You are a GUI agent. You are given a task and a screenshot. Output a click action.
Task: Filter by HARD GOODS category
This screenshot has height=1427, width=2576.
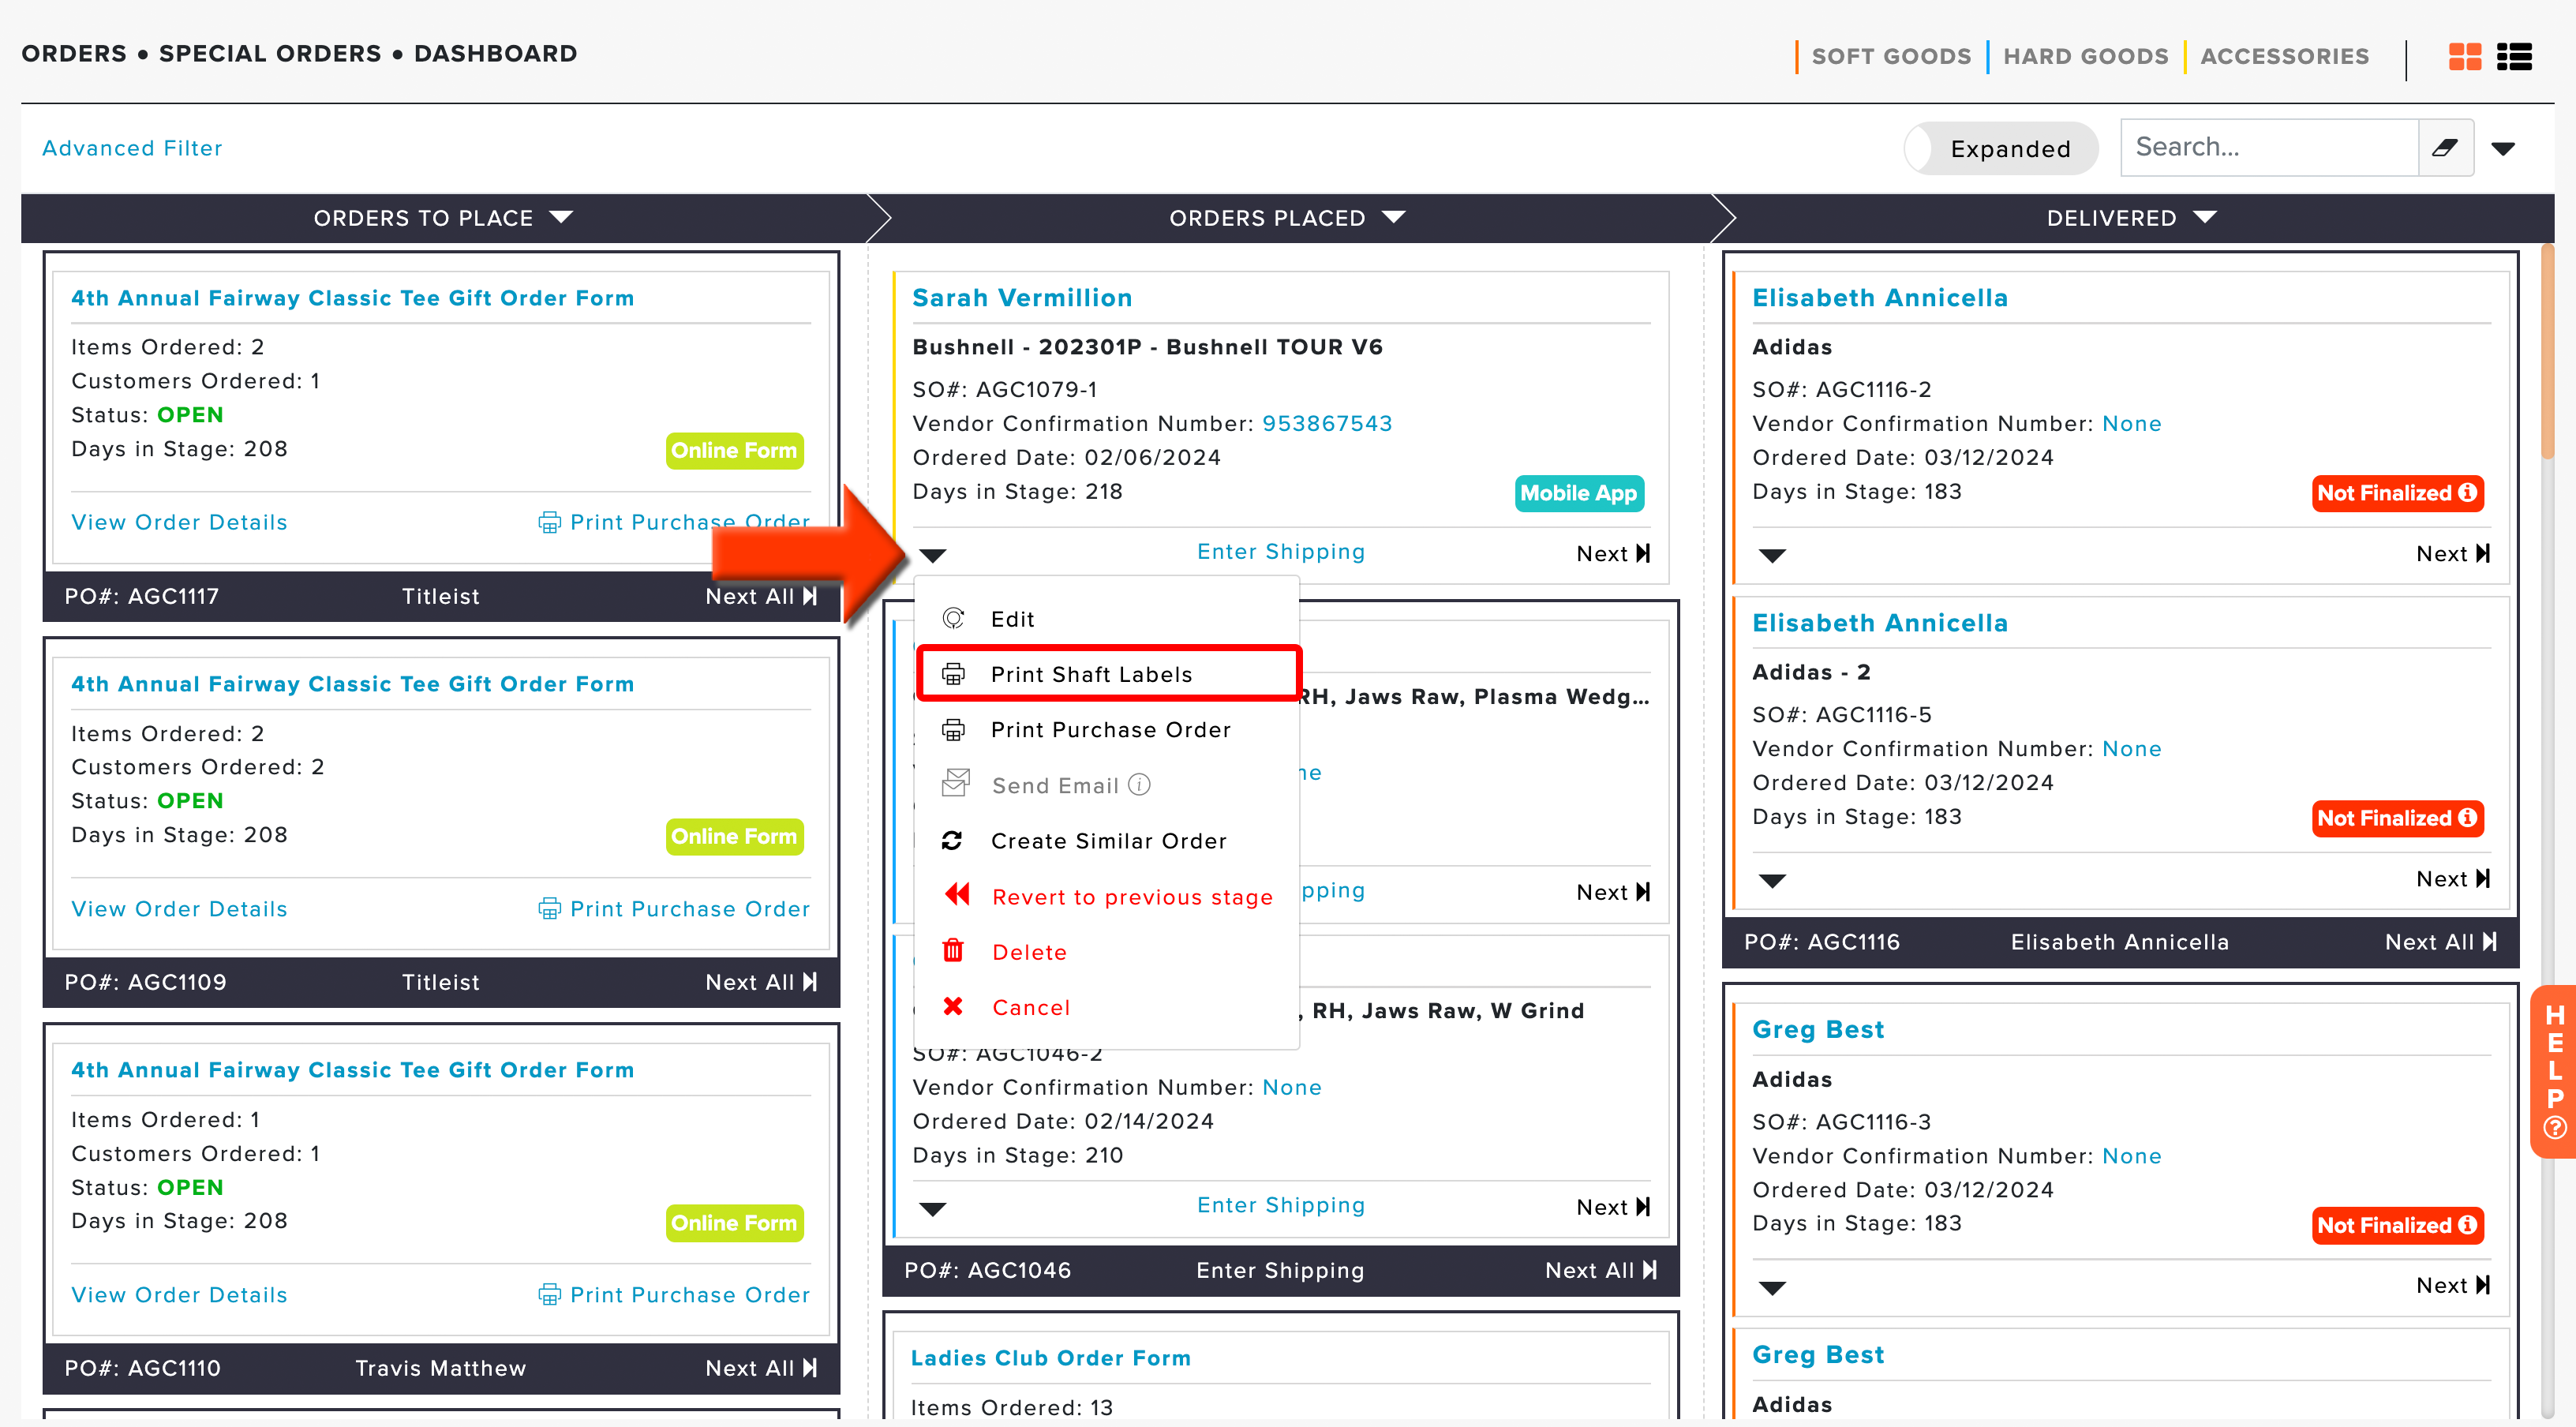coord(2086,56)
